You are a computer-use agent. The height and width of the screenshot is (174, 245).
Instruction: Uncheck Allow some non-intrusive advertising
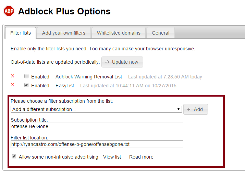tap(14, 157)
